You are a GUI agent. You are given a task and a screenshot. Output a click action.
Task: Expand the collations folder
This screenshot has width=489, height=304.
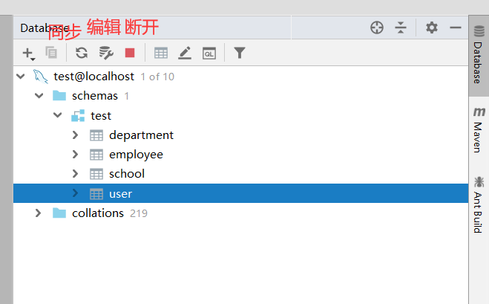[38, 213]
